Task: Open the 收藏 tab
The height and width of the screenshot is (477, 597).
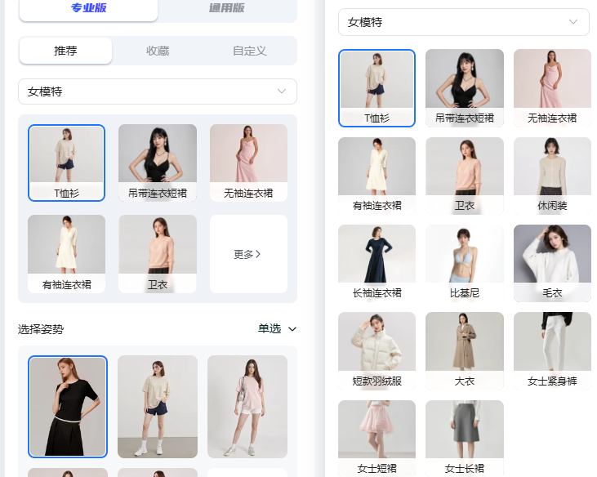Action: tap(158, 51)
